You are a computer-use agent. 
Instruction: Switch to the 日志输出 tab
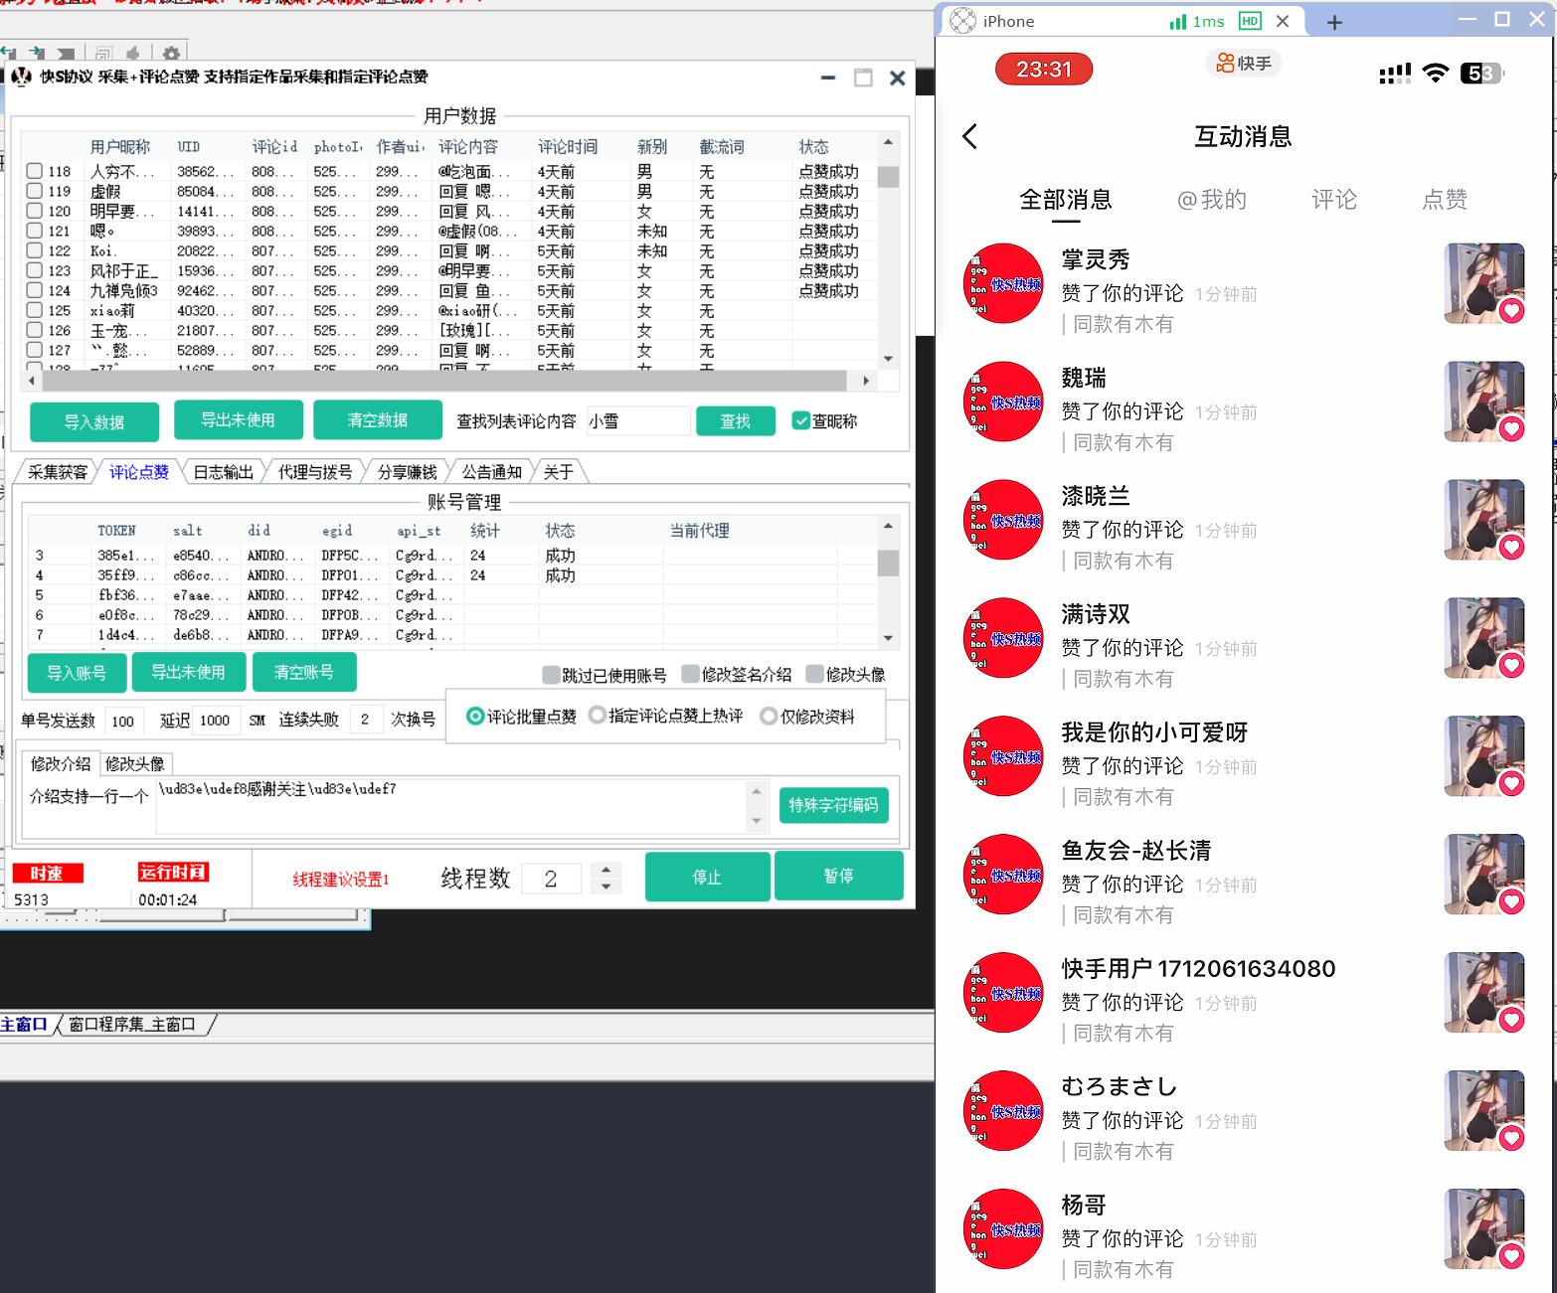tap(223, 472)
